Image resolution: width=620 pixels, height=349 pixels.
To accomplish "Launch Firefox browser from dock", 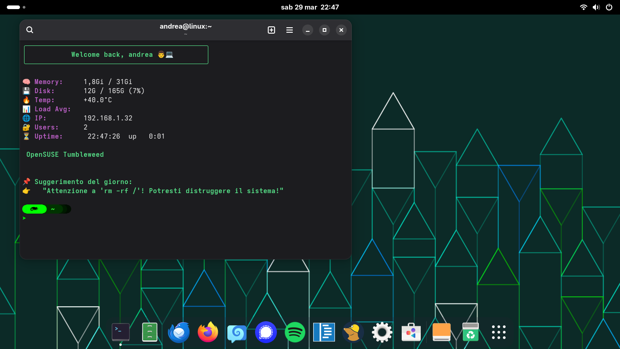I will pyautogui.click(x=208, y=332).
